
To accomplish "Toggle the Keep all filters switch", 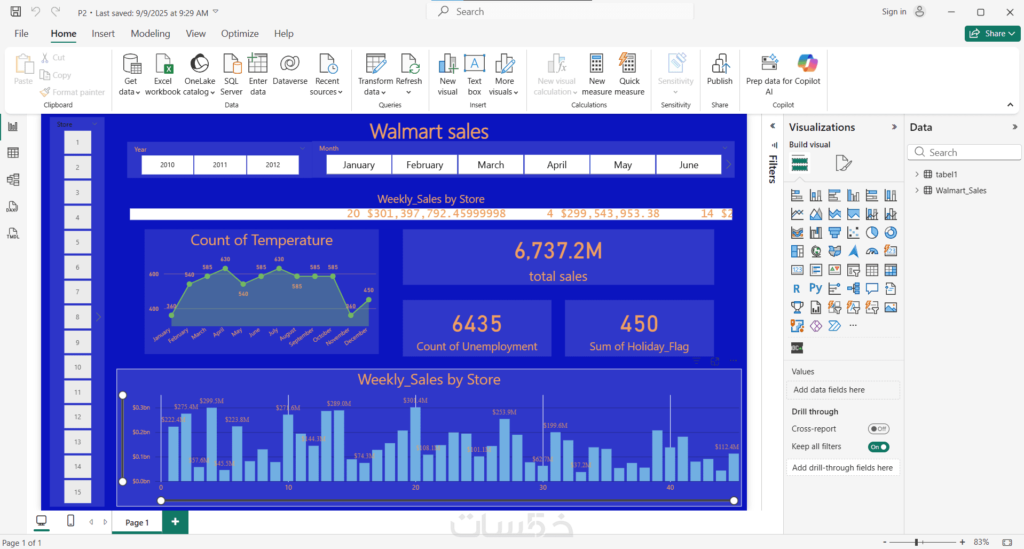I will tap(878, 447).
